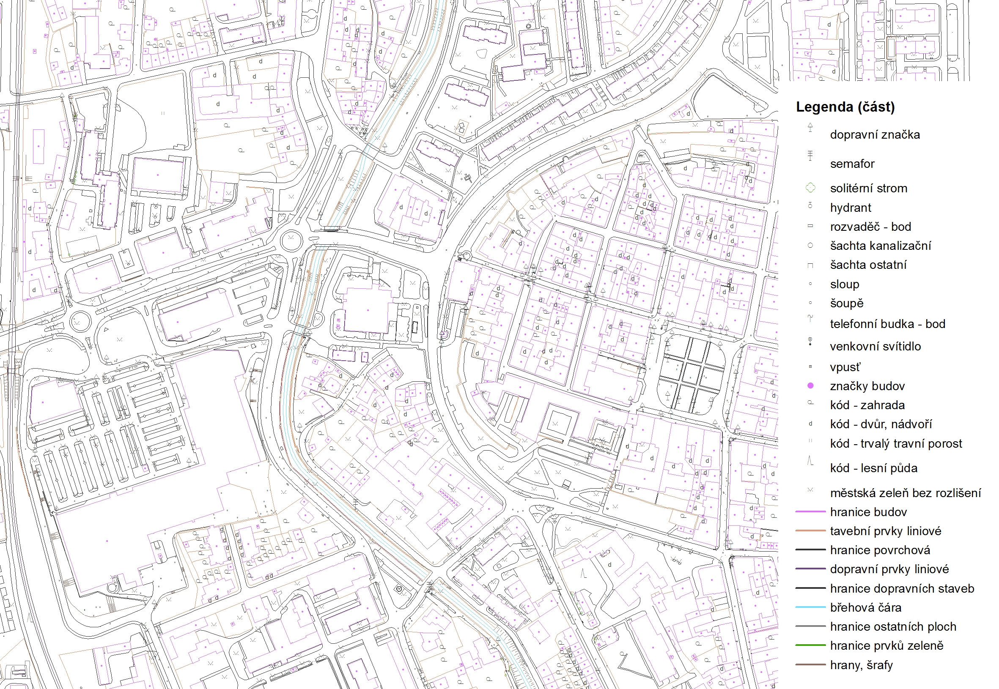999x689 pixels.
Task: Click the text label telefonní budka - bod
Action: pyautogui.click(x=888, y=324)
